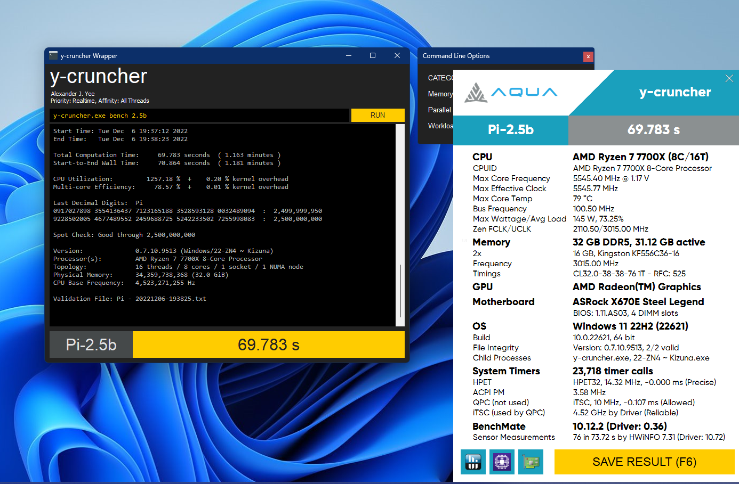Click the AQUA logo in the result panel
This screenshot has height=484, width=739.
coord(511,92)
